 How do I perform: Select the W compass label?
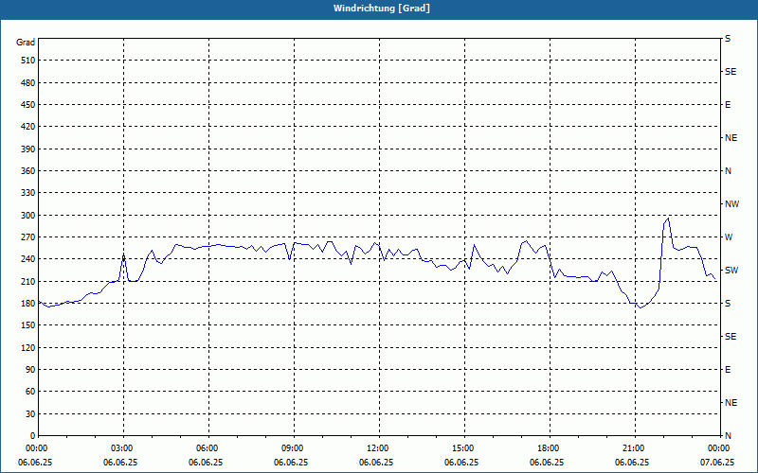point(729,237)
